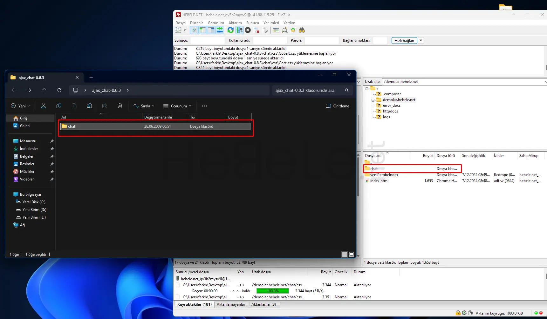
Task: Click the Hızlı bağlan button
Action: click(404, 40)
